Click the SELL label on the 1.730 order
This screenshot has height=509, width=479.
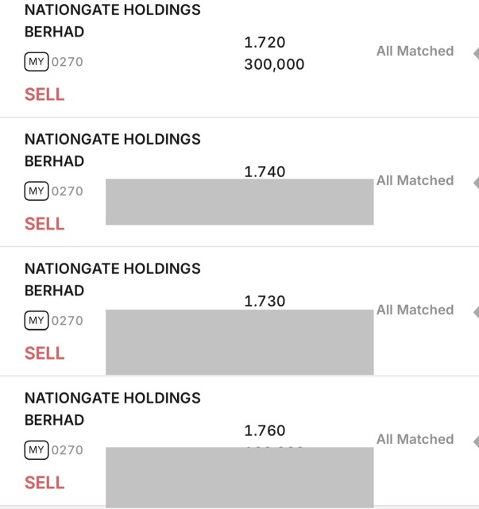coord(44,353)
